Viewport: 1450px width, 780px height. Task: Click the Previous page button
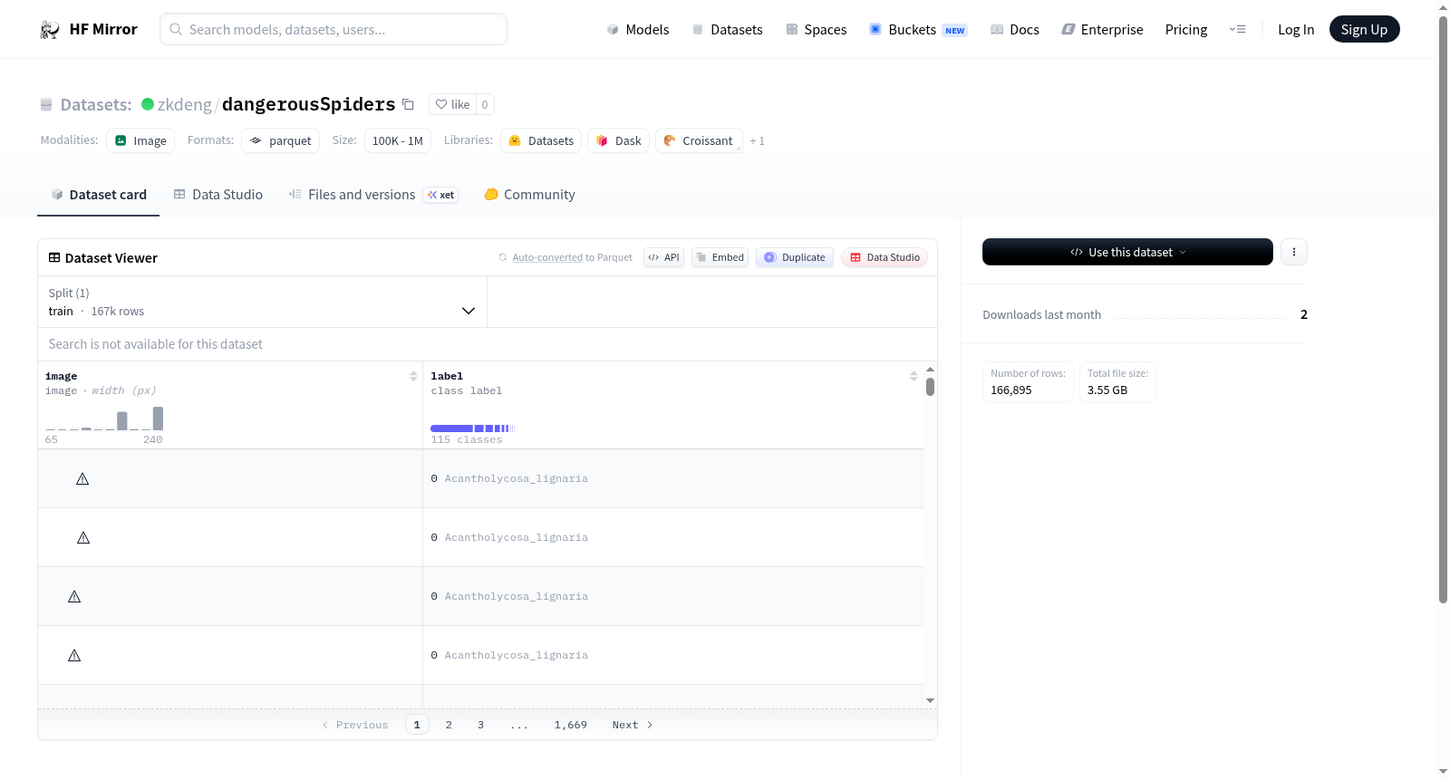pos(355,725)
